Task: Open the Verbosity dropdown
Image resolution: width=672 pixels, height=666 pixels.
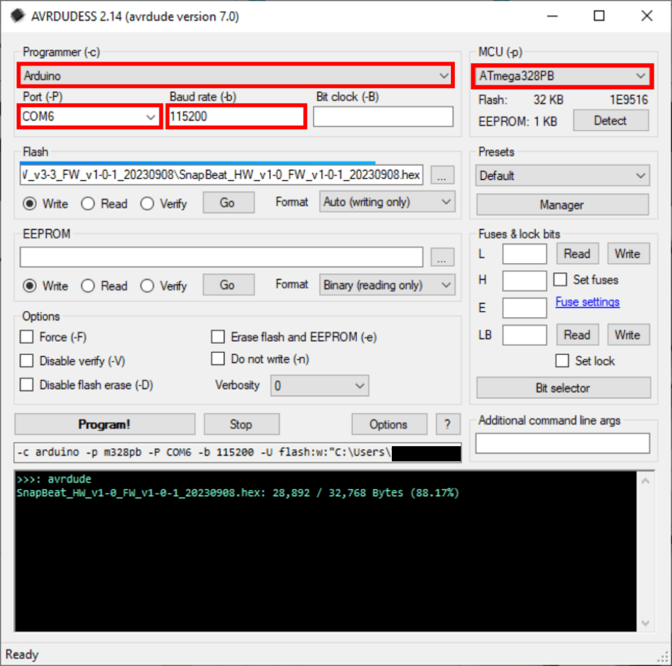Action: 320,386
